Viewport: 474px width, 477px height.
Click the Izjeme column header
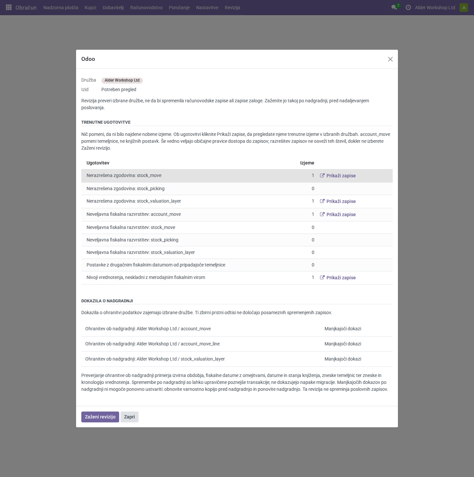point(307,163)
